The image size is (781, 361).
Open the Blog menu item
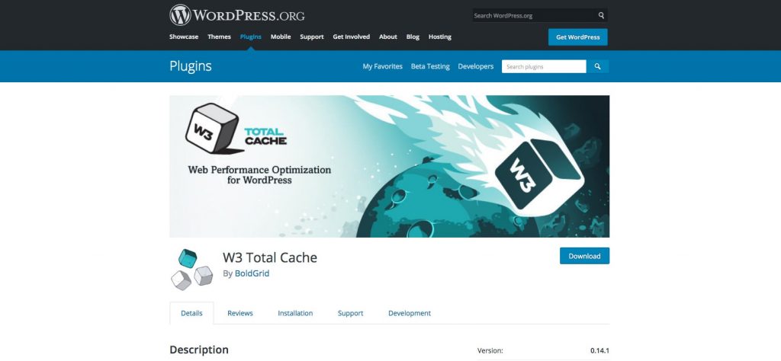point(413,37)
